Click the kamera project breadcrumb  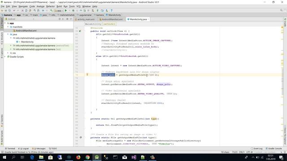pyautogui.click(x=7, y=15)
